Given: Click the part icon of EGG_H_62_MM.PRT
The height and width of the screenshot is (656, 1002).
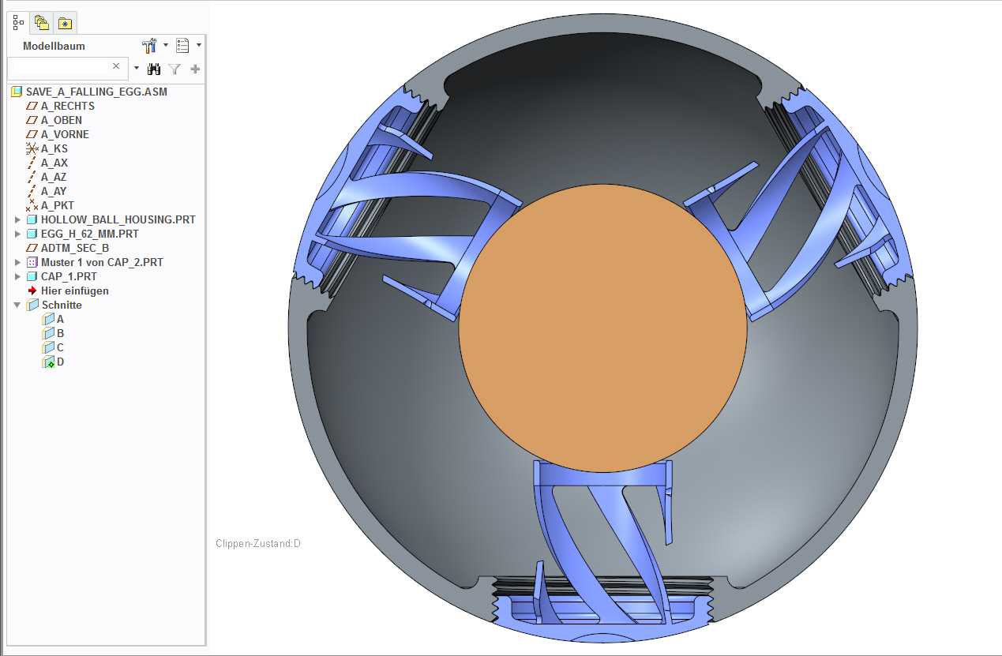Looking at the screenshot, I should [32, 234].
